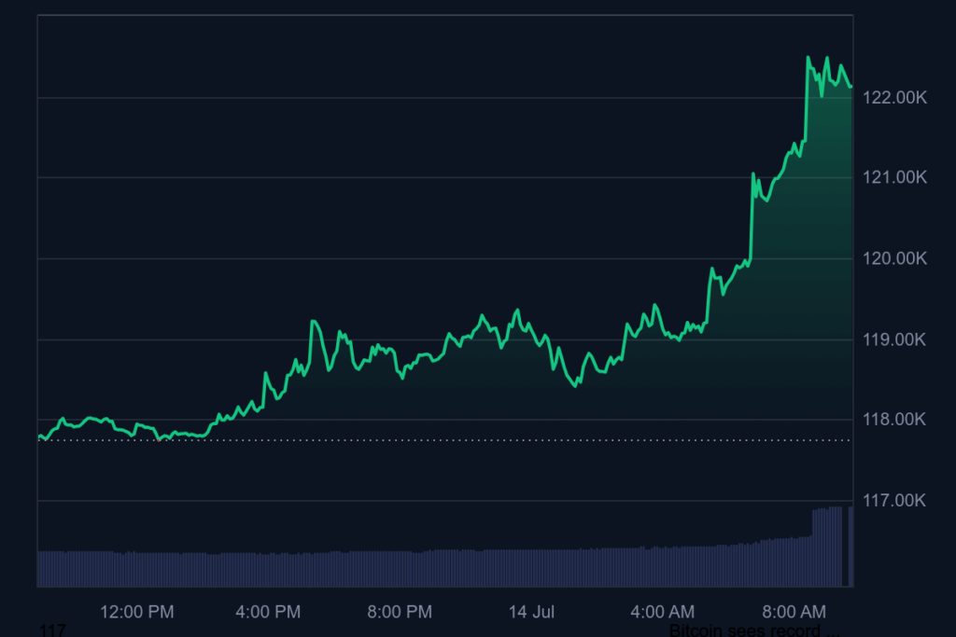The height and width of the screenshot is (637, 956).
Task: Click the 4:00 AM time axis label
Action: 663,612
